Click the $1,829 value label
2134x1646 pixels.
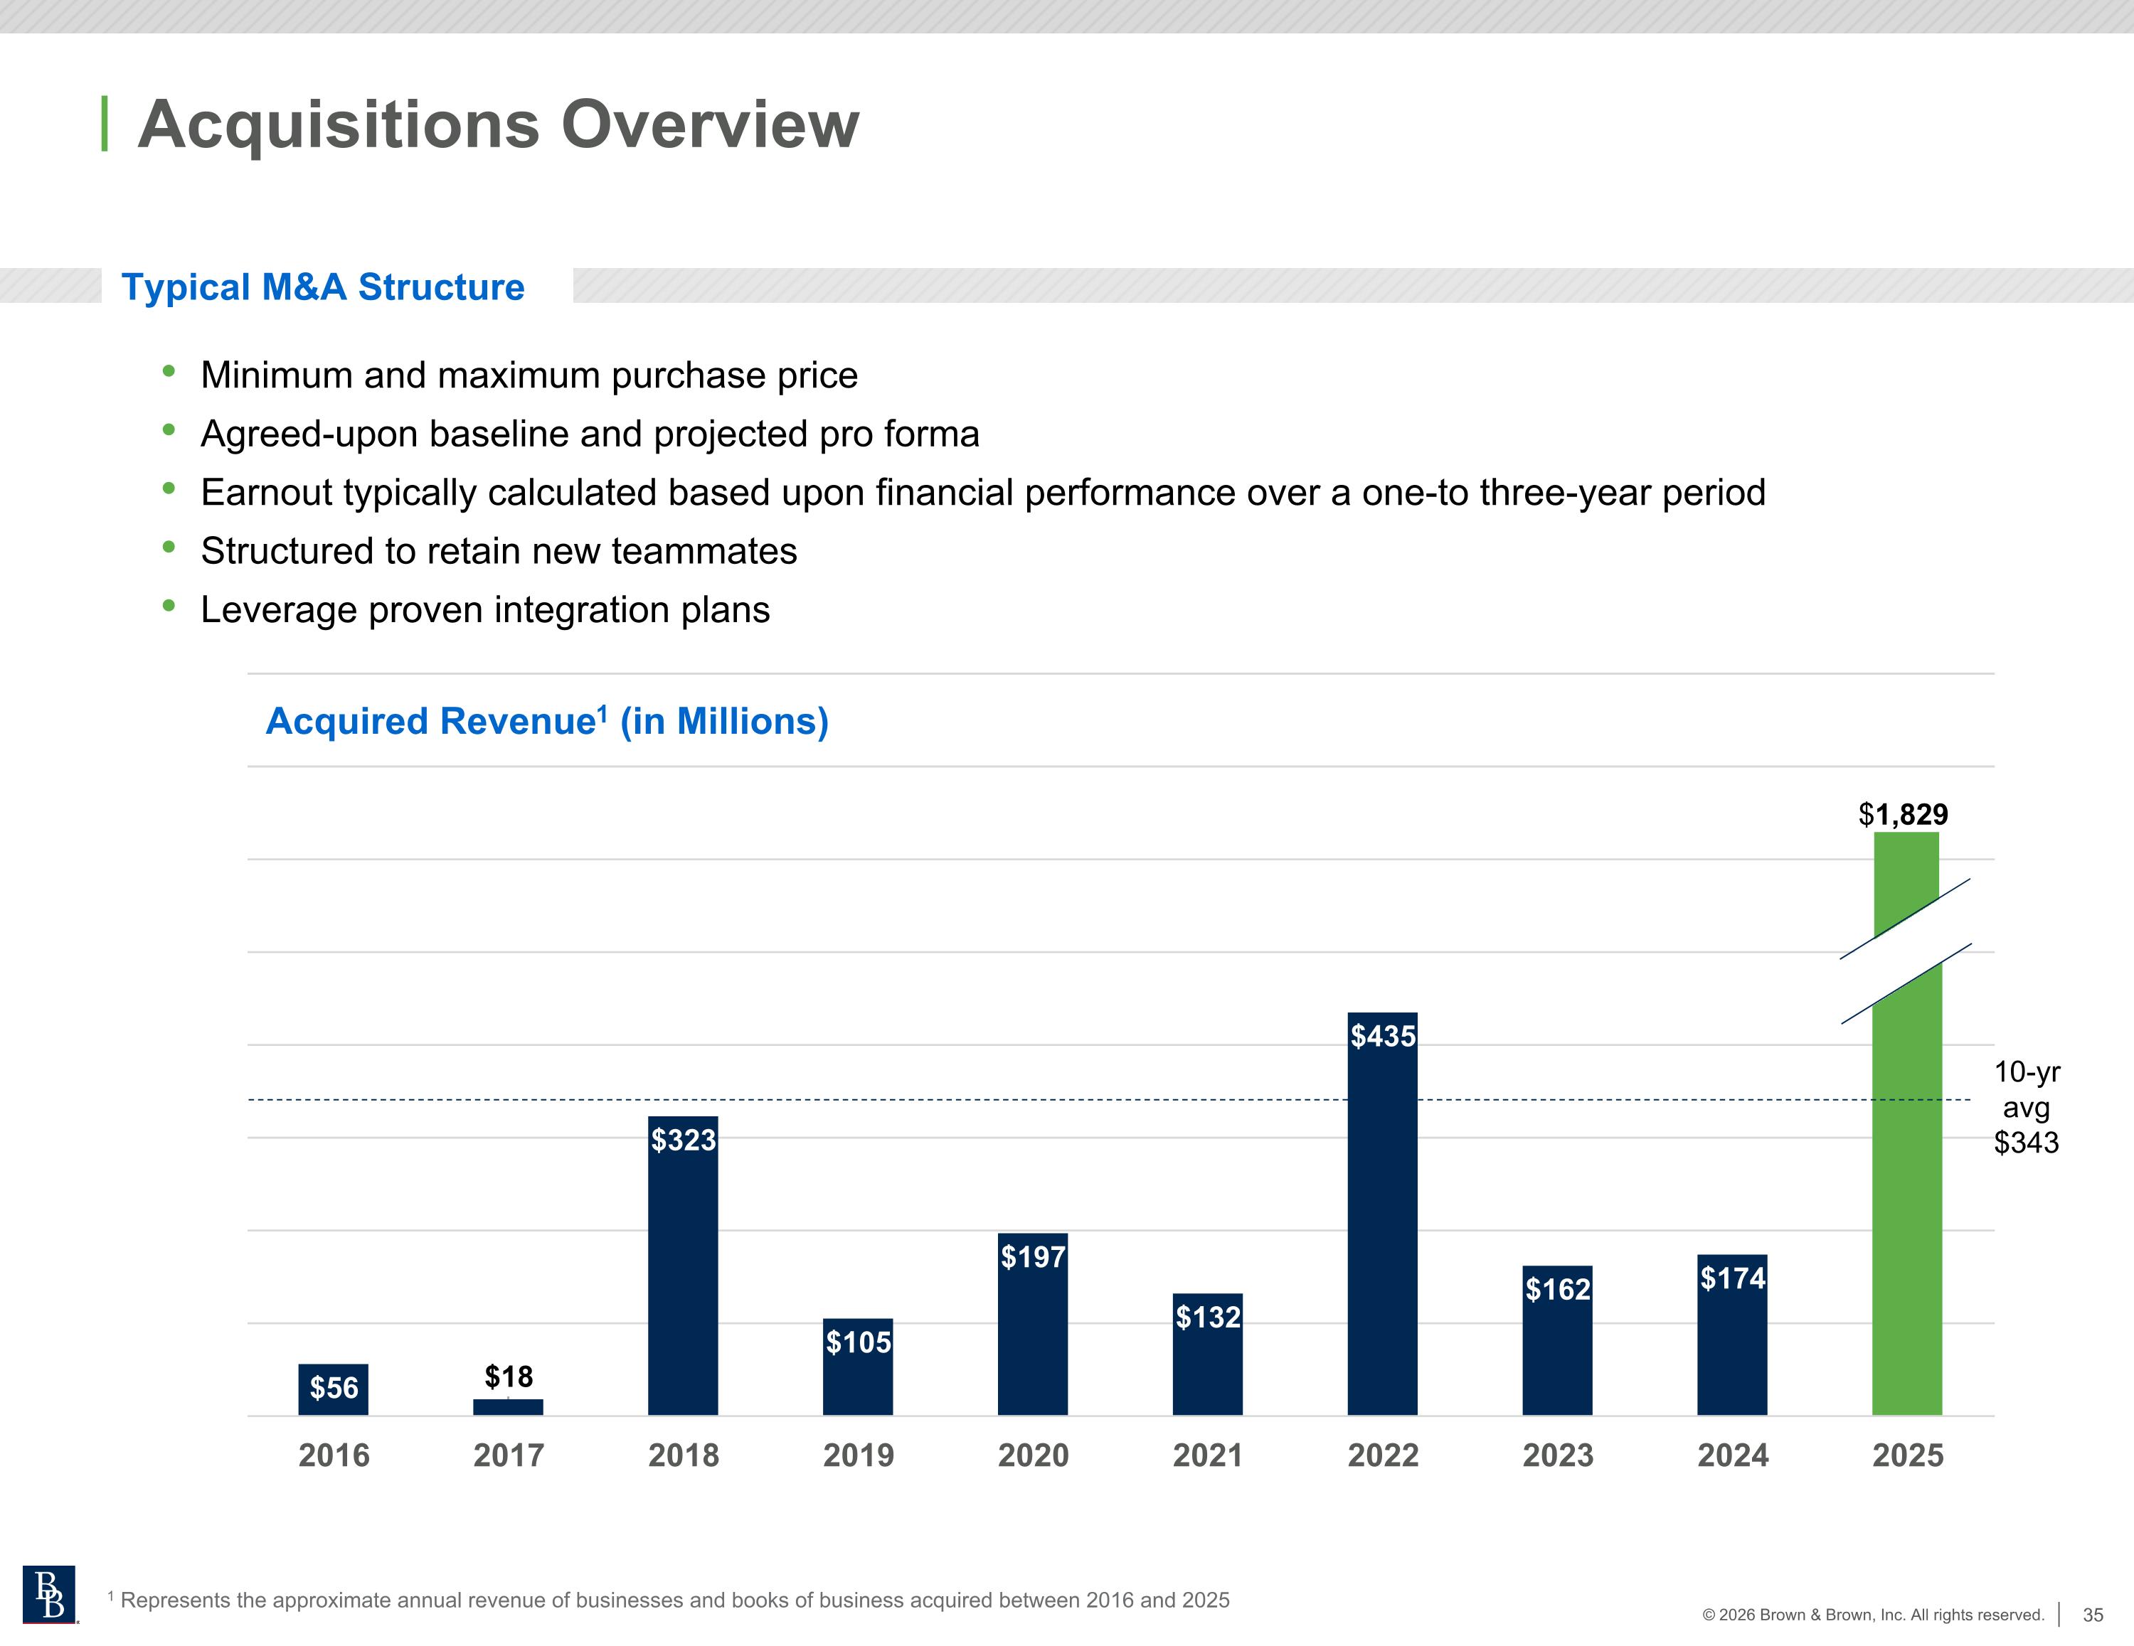[1902, 813]
